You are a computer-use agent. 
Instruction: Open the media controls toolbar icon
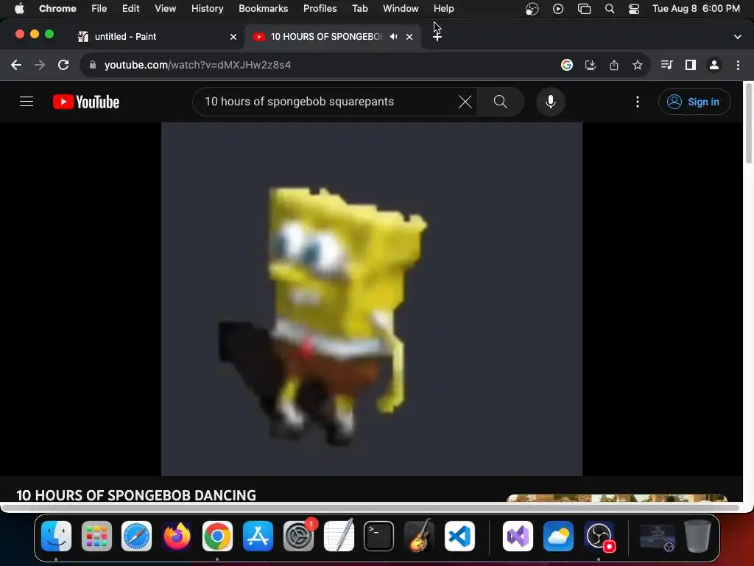pyautogui.click(x=666, y=65)
